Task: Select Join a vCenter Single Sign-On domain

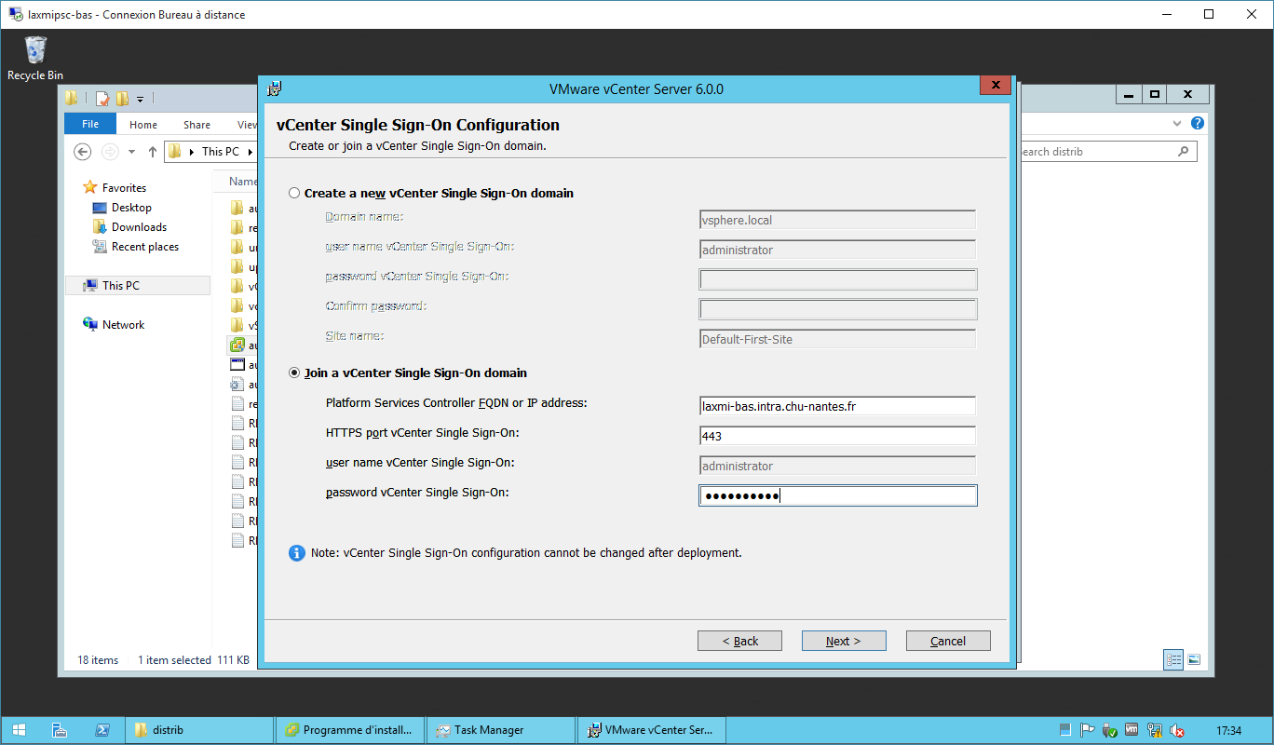Action: click(295, 373)
